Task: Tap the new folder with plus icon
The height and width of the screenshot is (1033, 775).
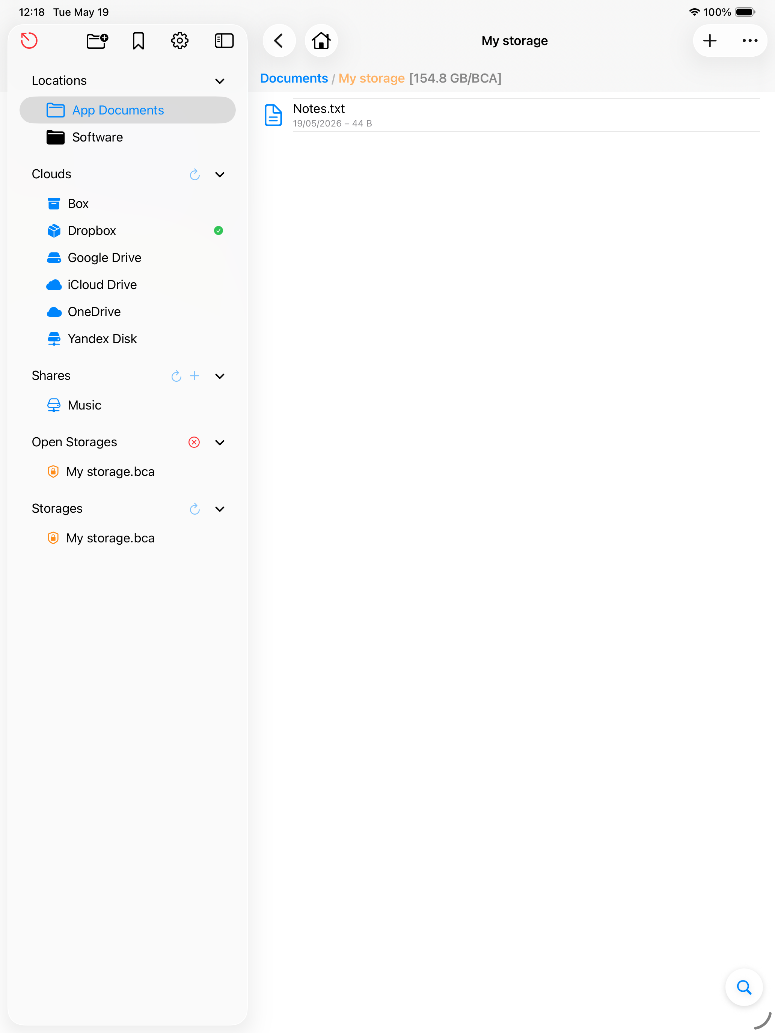Action: coord(97,41)
